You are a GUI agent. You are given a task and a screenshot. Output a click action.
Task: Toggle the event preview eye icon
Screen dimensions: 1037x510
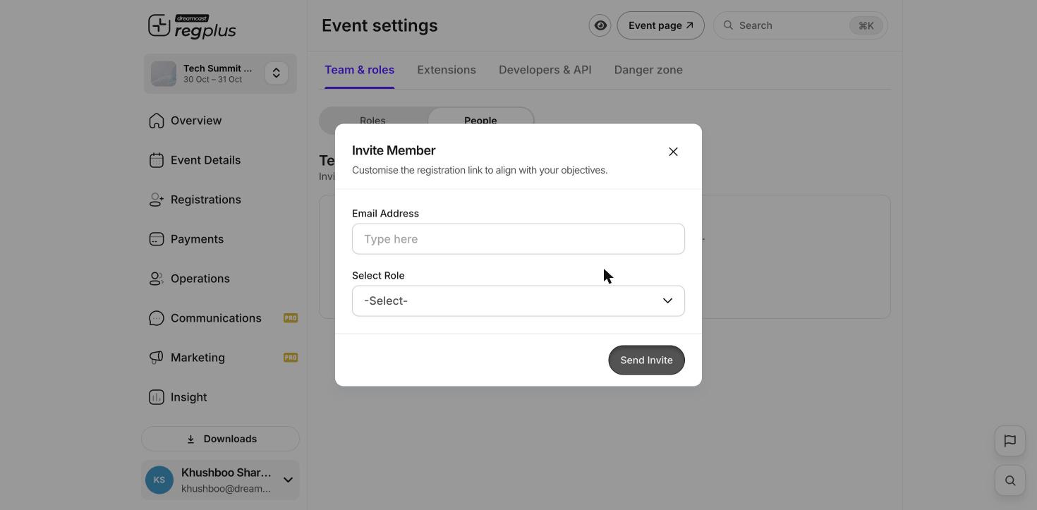point(600,25)
